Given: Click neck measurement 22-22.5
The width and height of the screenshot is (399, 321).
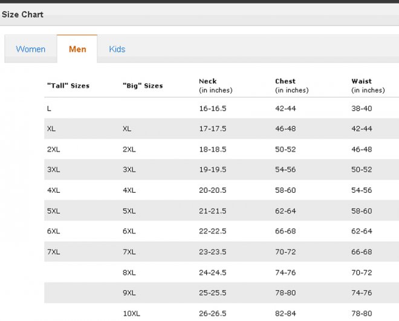Looking at the screenshot, I should pos(212,232).
